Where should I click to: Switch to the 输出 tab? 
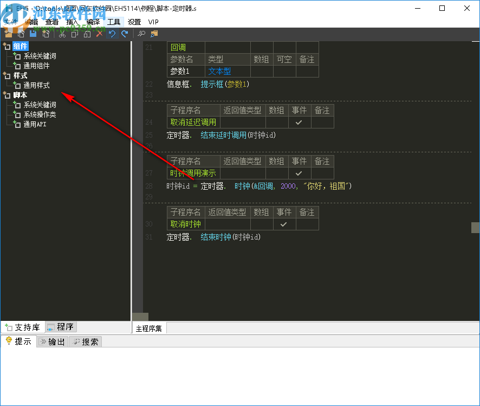(53, 341)
